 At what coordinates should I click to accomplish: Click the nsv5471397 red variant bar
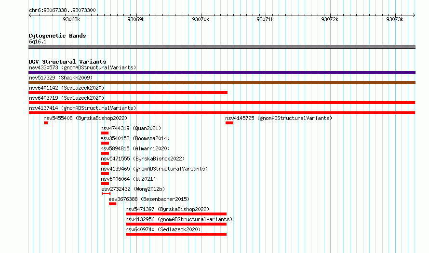coord(176,214)
